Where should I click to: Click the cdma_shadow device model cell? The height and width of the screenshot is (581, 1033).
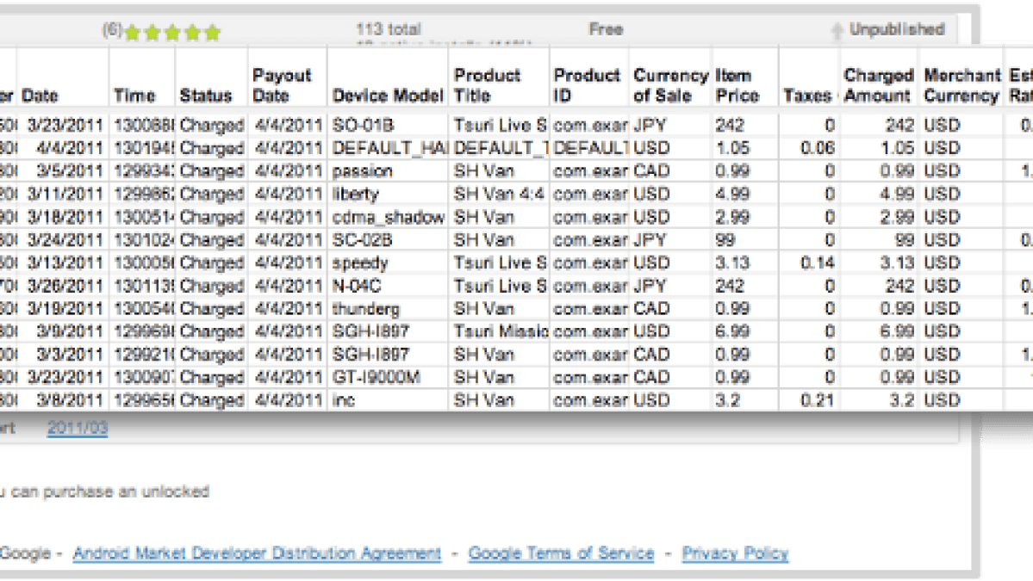tap(388, 217)
